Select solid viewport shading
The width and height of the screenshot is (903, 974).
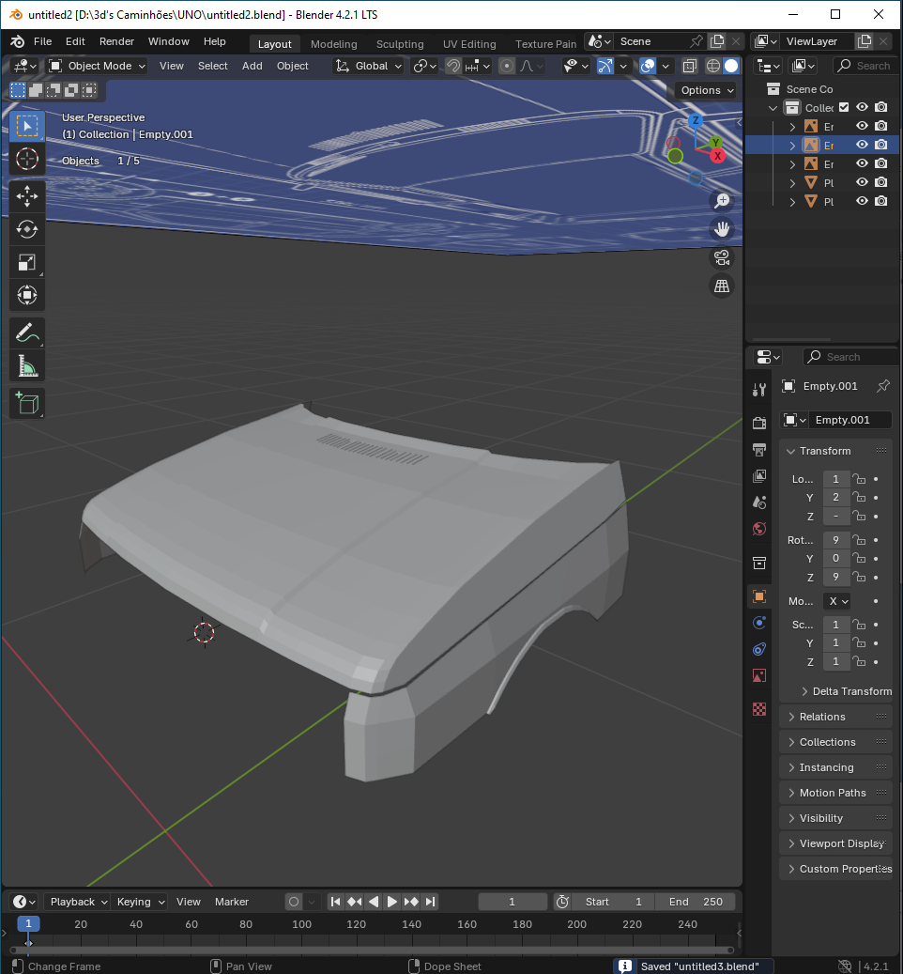tap(732, 66)
